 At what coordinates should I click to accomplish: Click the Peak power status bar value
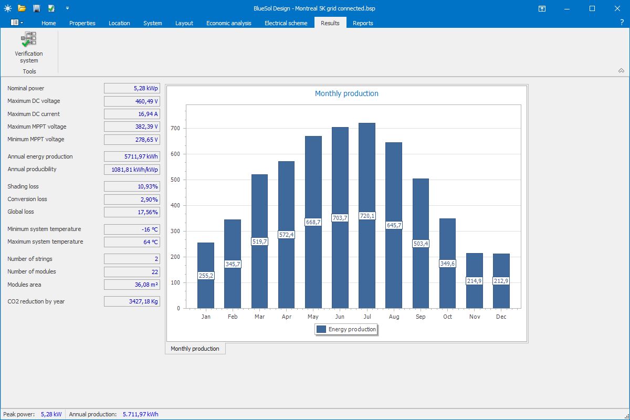(51, 414)
